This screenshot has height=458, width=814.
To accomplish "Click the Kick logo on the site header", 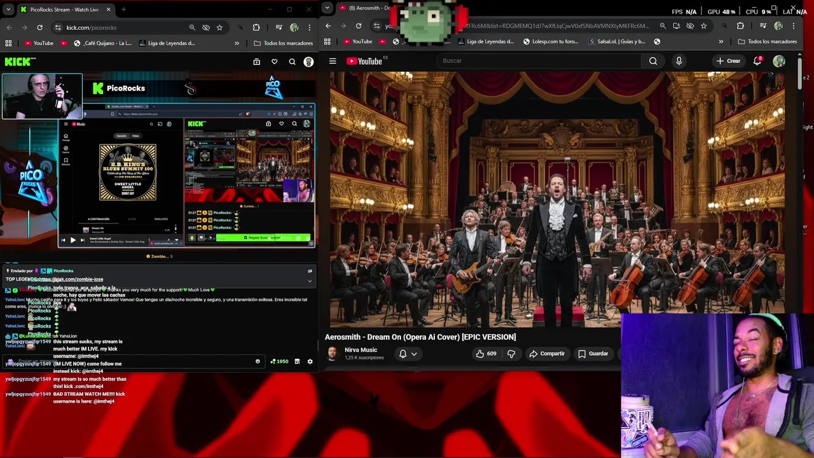I will coord(20,62).
